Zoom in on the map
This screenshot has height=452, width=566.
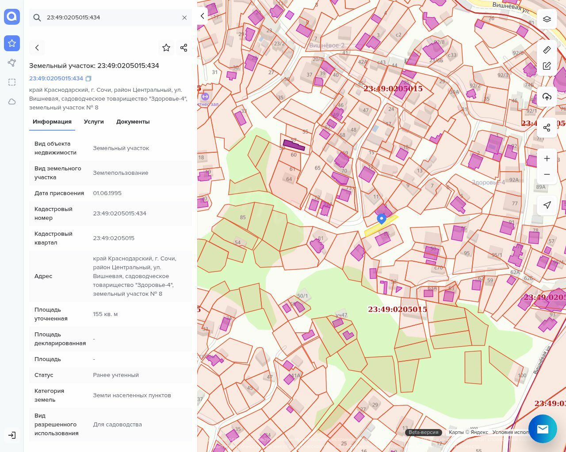click(x=547, y=158)
